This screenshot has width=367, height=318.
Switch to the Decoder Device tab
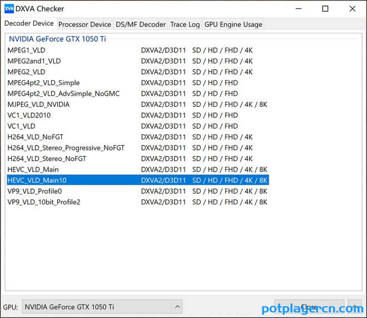(29, 23)
